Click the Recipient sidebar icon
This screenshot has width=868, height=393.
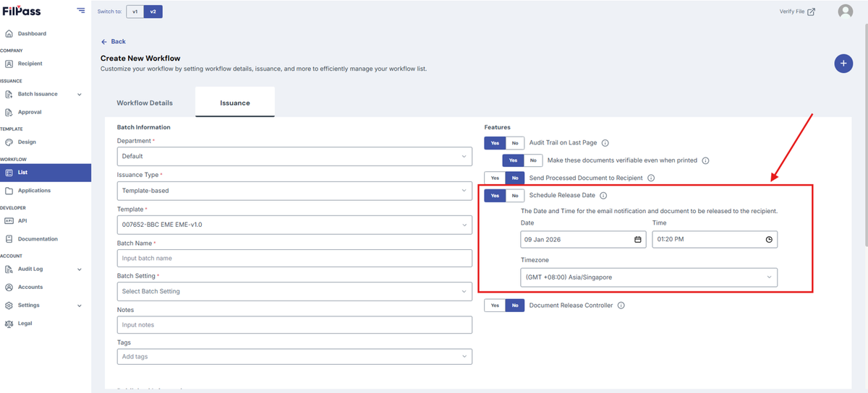[9, 64]
